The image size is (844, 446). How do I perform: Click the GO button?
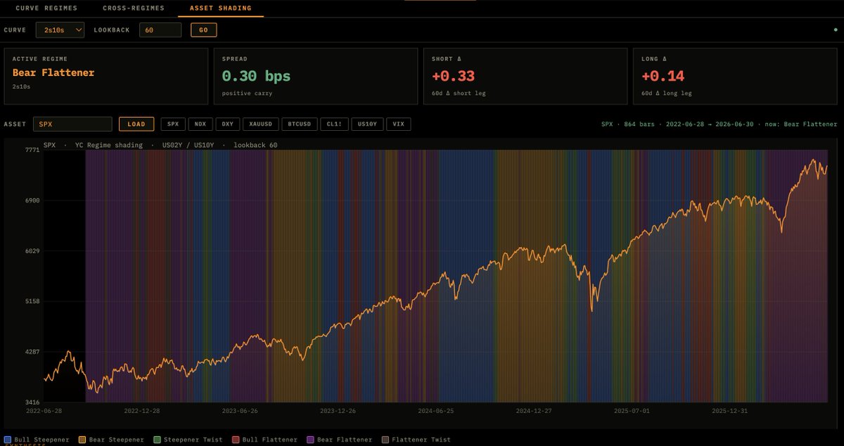pos(204,30)
